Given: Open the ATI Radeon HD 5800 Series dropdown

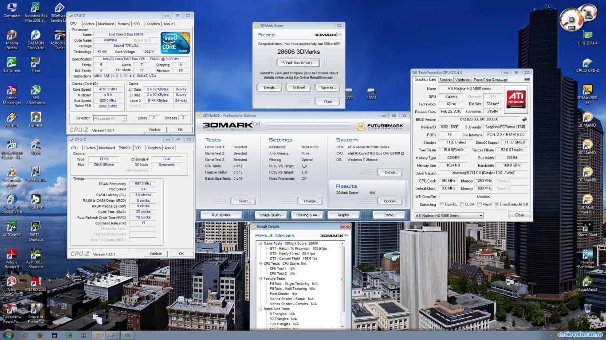Looking at the screenshot, I should tap(449, 215).
